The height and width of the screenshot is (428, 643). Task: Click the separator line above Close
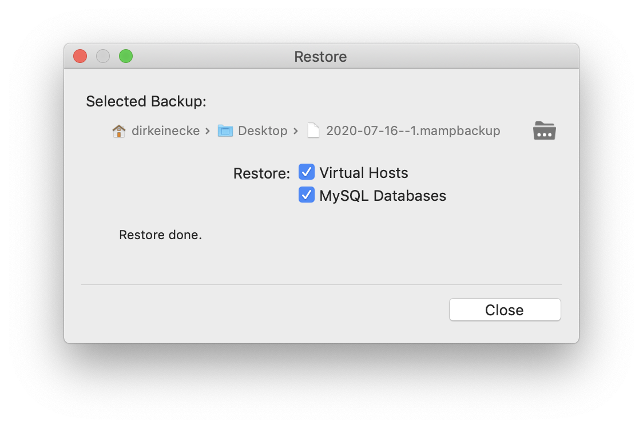321,284
